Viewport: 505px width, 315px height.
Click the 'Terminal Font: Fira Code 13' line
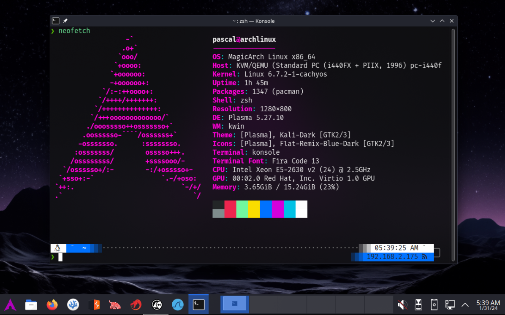click(266, 161)
